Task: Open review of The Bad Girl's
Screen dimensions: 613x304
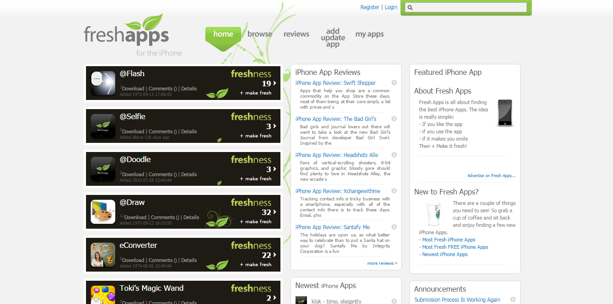Action: pyautogui.click(x=336, y=119)
